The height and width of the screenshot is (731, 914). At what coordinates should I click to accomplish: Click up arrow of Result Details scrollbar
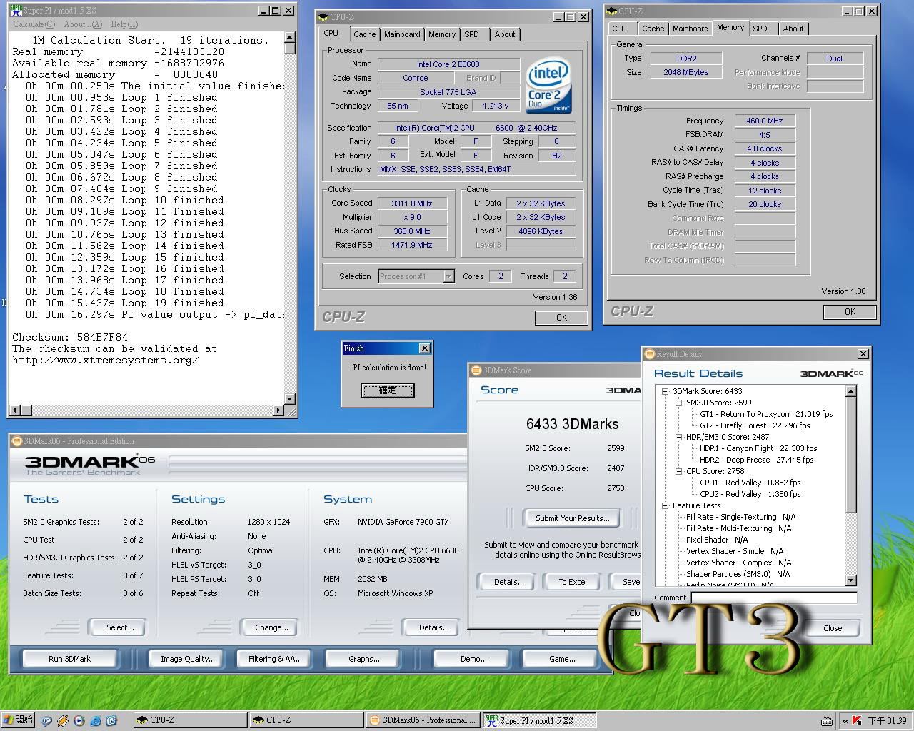point(850,391)
